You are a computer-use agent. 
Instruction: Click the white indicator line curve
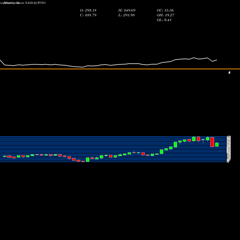pyautogui.click(x=108, y=64)
